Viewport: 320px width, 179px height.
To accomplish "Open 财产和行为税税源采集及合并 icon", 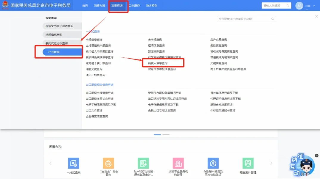I will pyautogui.click(x=144, y=163).
